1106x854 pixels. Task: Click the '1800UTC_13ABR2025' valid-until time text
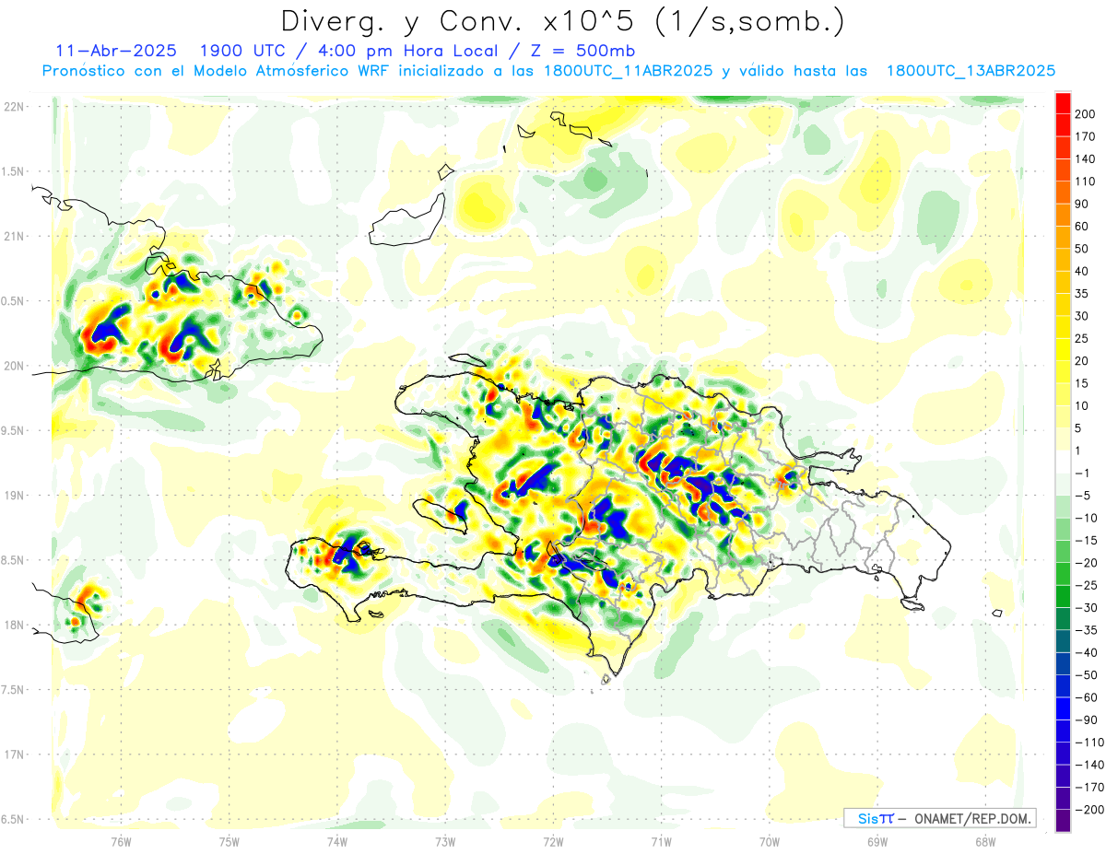(x=971, y=71)
